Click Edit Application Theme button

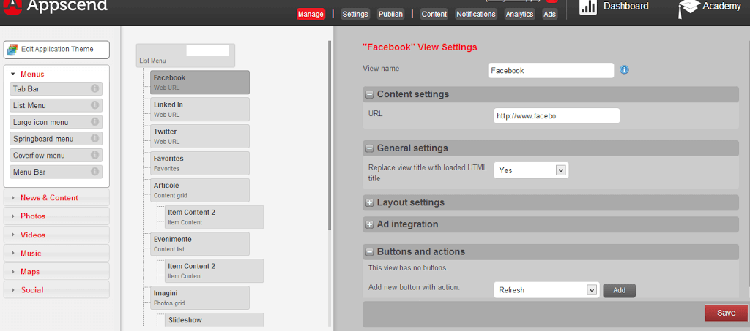click(x=56, y=50)
